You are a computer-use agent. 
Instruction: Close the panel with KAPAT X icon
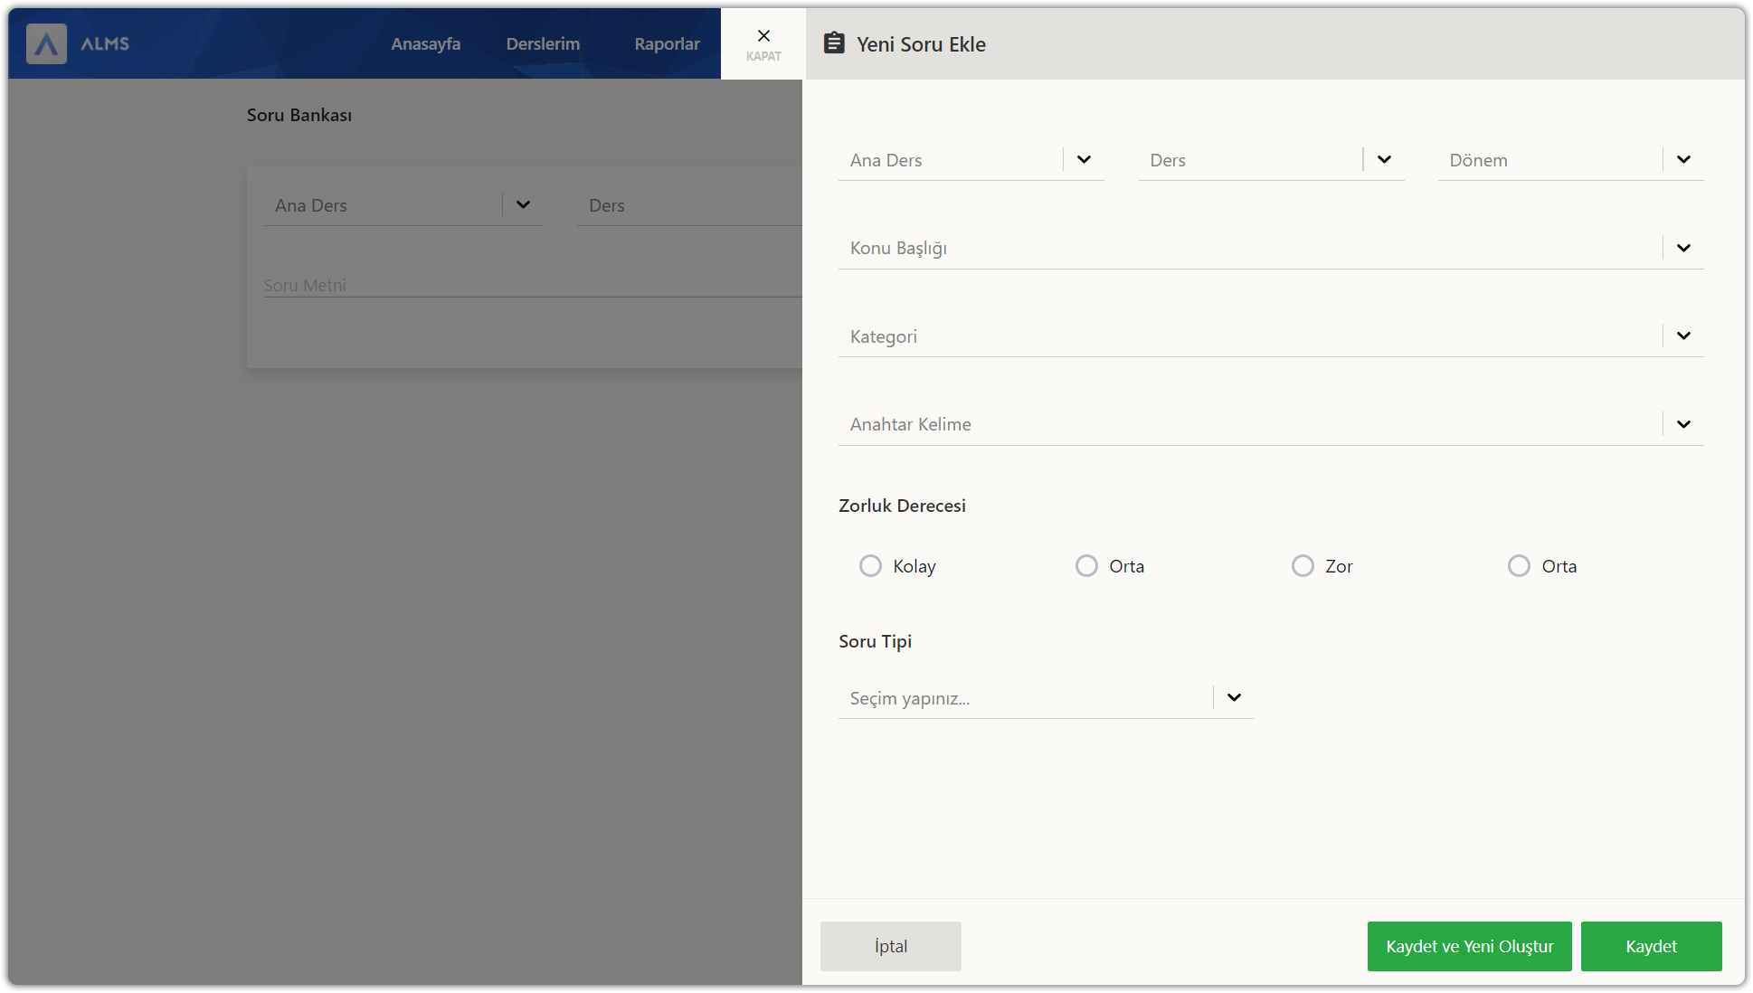click(x=763, y=36)
